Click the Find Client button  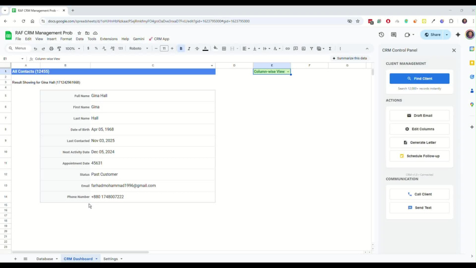click(x=419, y=79)
